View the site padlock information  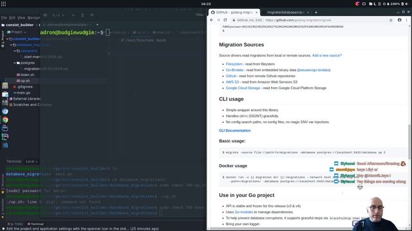pyautogui.click(x=234, y=20)
